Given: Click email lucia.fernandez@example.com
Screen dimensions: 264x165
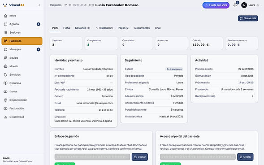Looking at the screenshot, I should point(95,103).
